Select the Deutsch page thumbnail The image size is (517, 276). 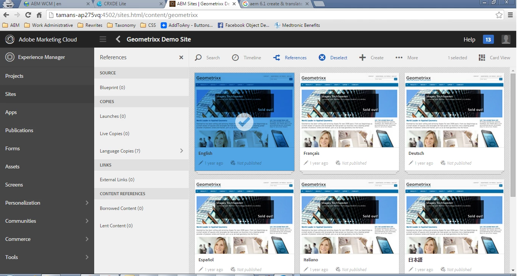(x=454, y=110)
